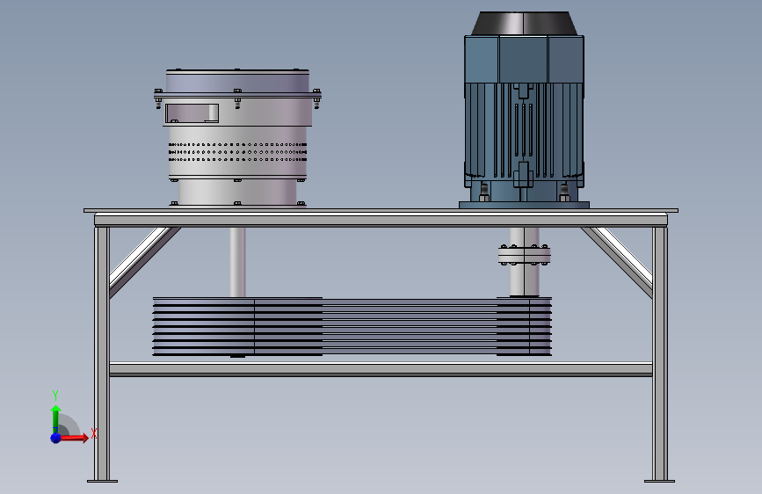
Task: Select the right leg of the frame
Action: (x=660, y=354)
